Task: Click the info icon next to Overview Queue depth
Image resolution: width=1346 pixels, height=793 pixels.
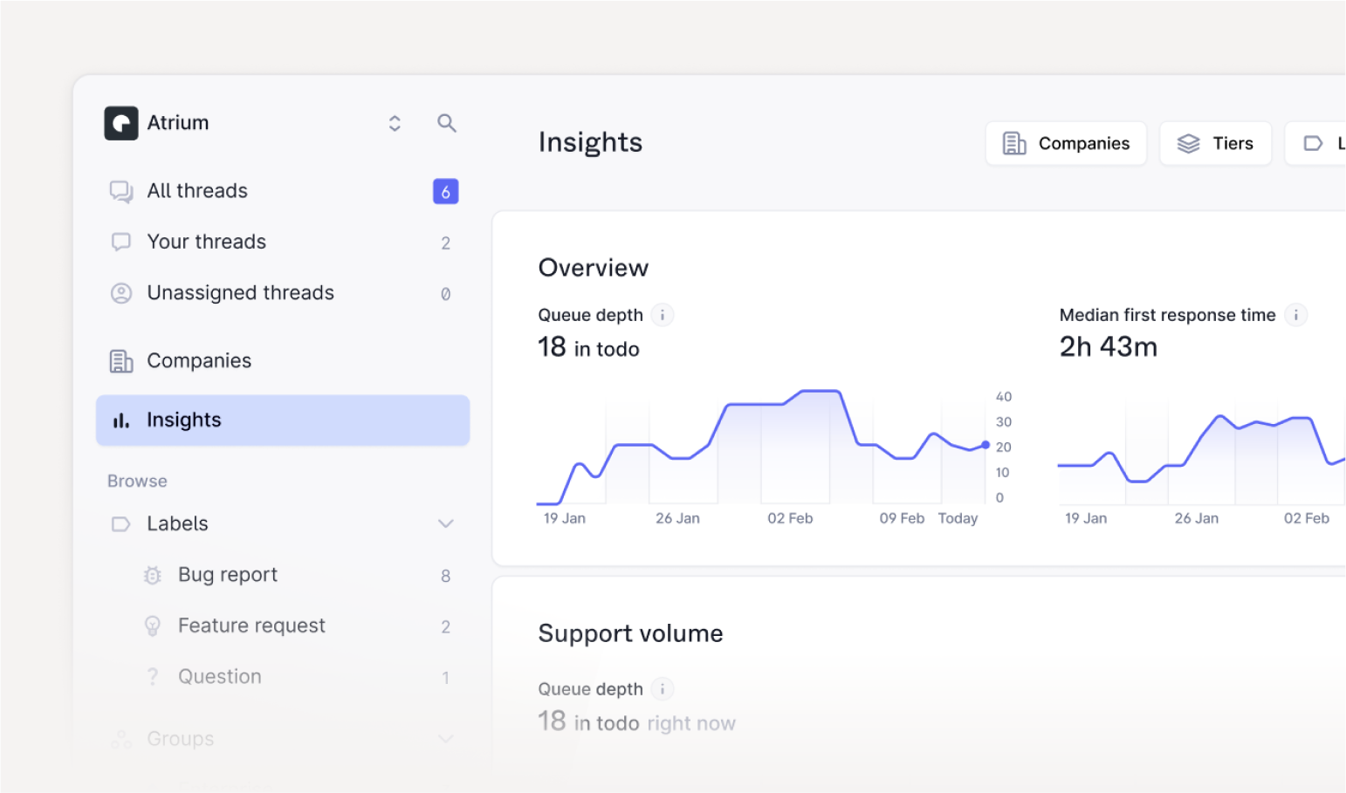Action: tap(663, 315)
